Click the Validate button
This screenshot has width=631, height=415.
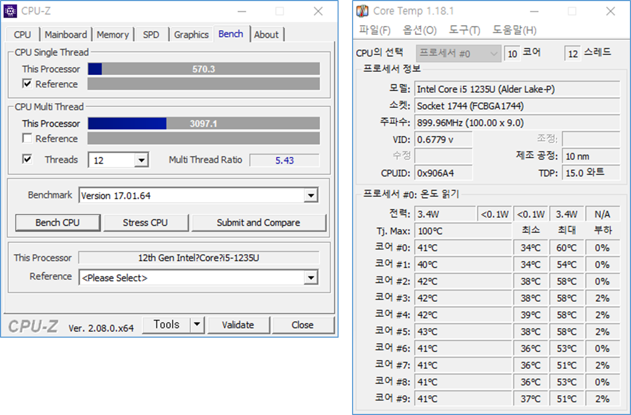[238, 324]
